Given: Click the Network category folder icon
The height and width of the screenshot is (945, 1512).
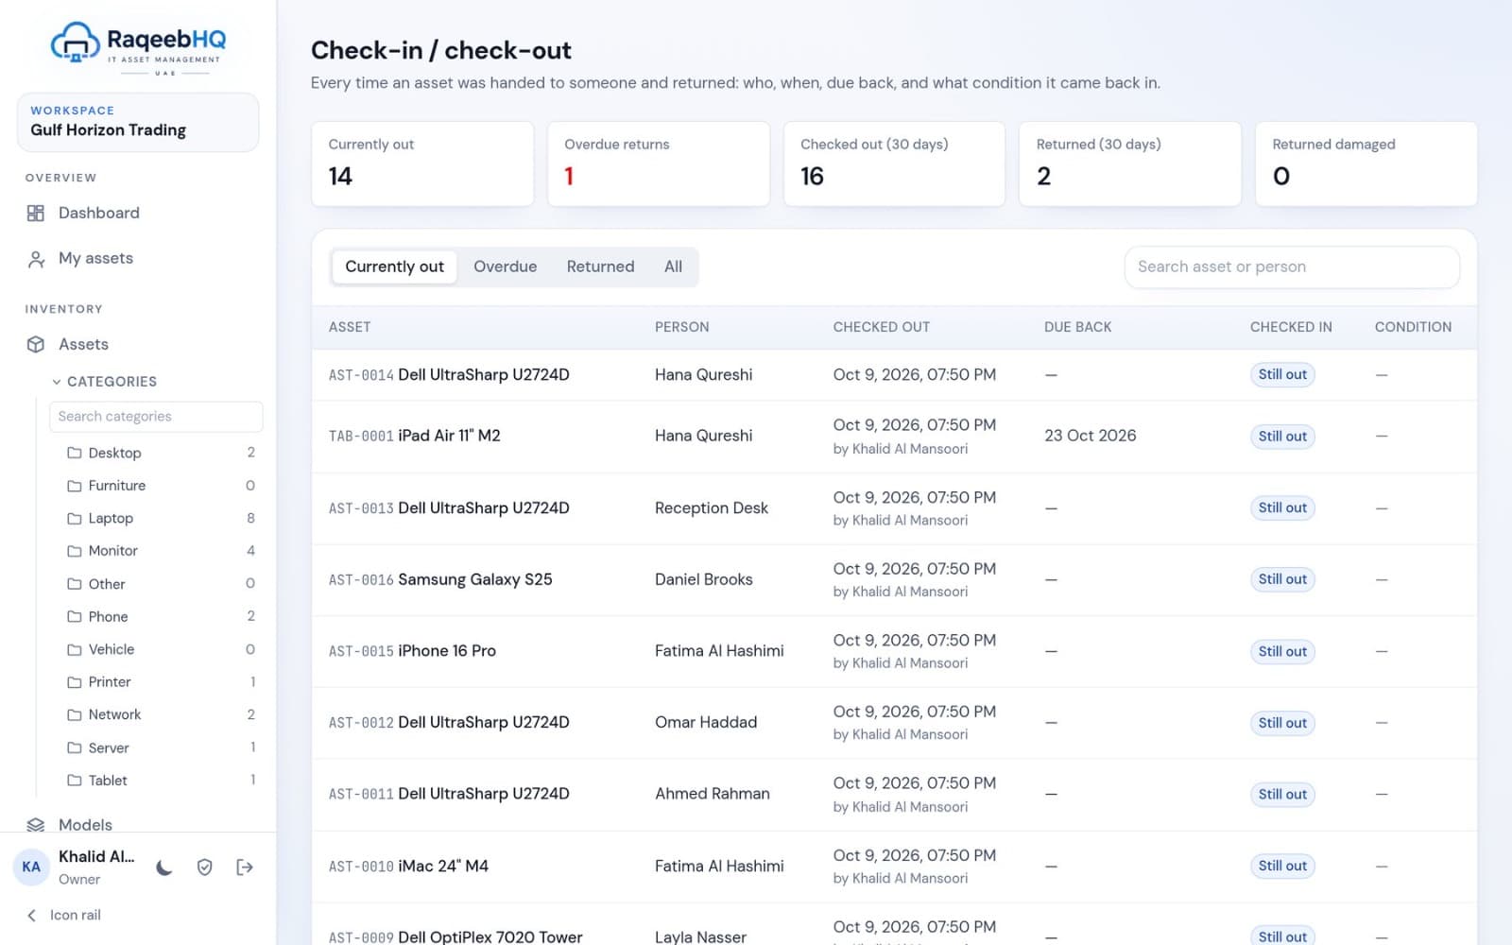Looking at the screenshot, I should [75, 715].
